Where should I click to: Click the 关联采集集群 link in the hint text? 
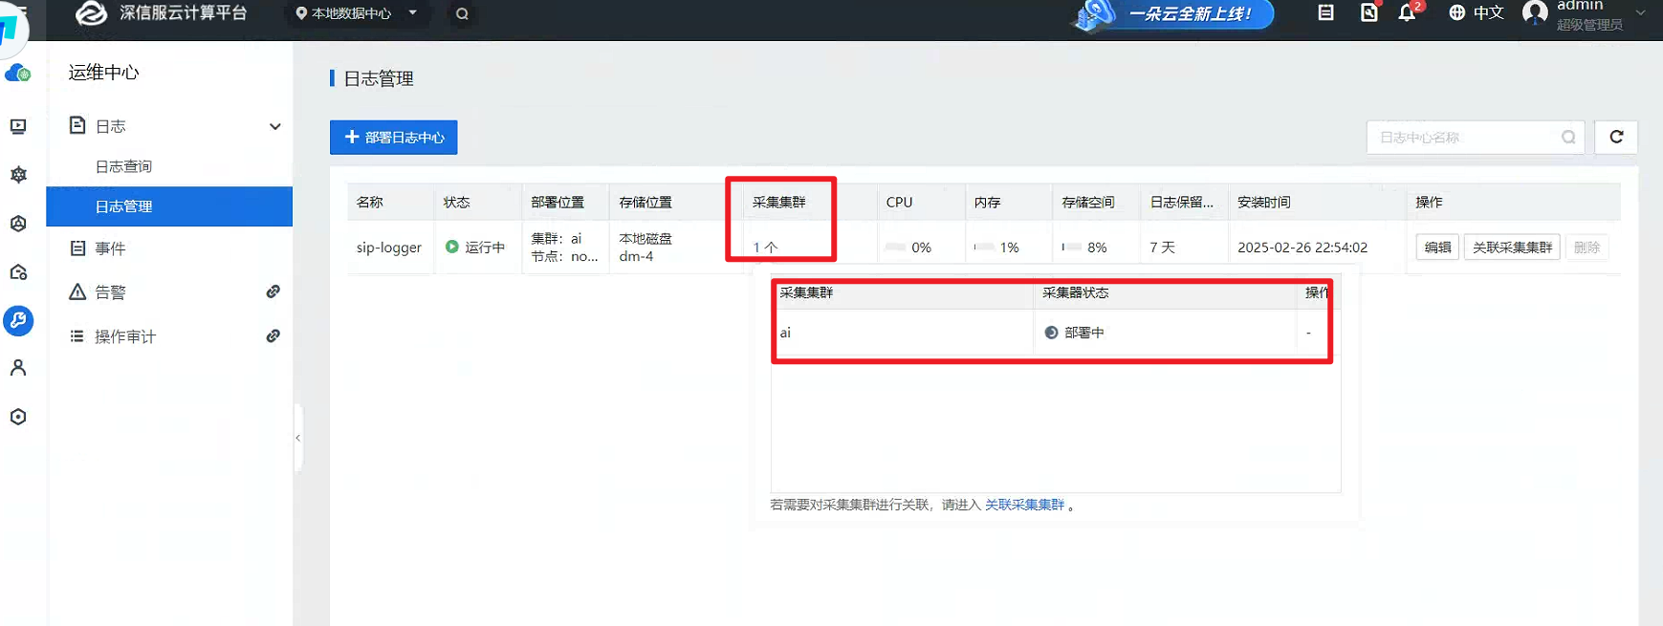[x=1024, y=505]
